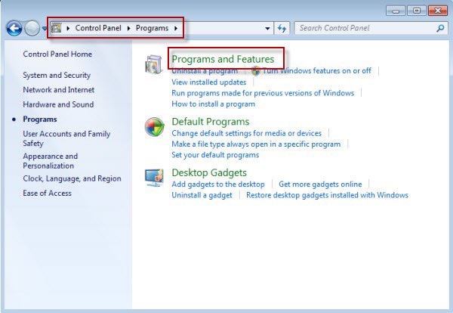Click the Programs and Features box icon
Viewport: 453px width, 313px height.
[x=154, y=64]
